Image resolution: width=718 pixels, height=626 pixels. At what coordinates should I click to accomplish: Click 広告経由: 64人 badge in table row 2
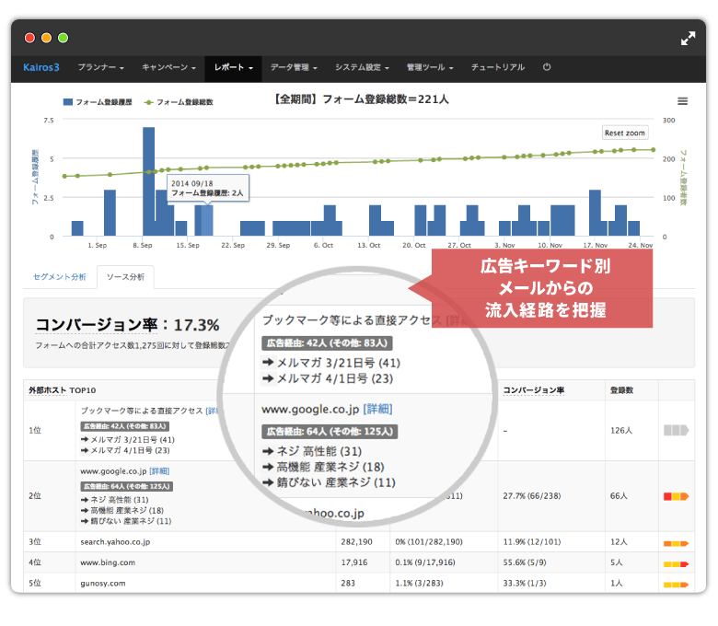(127, 486)
